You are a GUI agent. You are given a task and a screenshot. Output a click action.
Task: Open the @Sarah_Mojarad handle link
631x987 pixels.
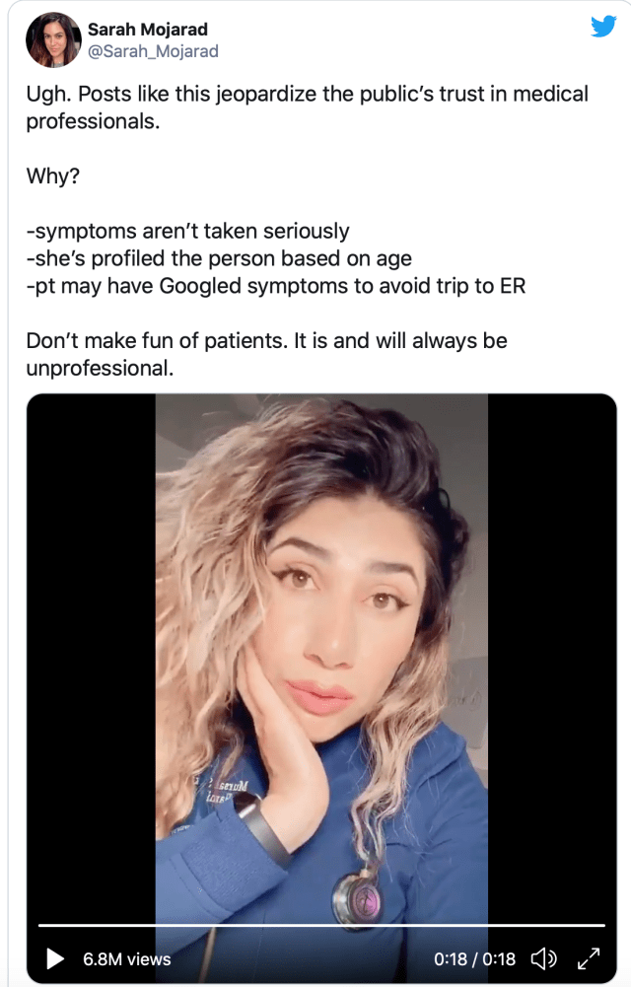pyautogui.click(x=153, y=51)
